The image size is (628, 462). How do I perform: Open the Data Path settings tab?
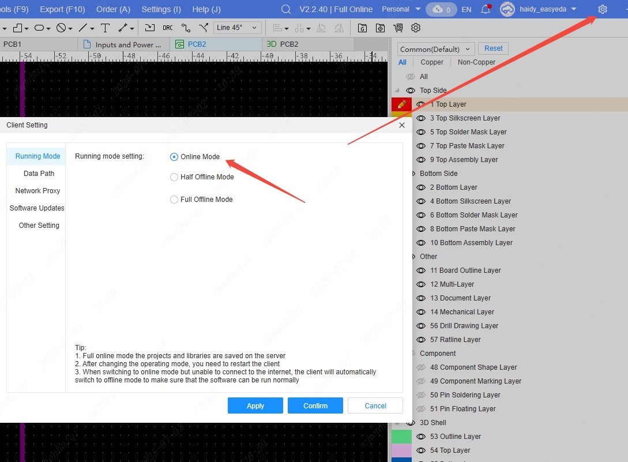point(39,173)
